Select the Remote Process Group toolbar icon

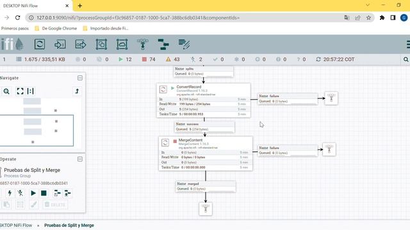click(122, 44)
